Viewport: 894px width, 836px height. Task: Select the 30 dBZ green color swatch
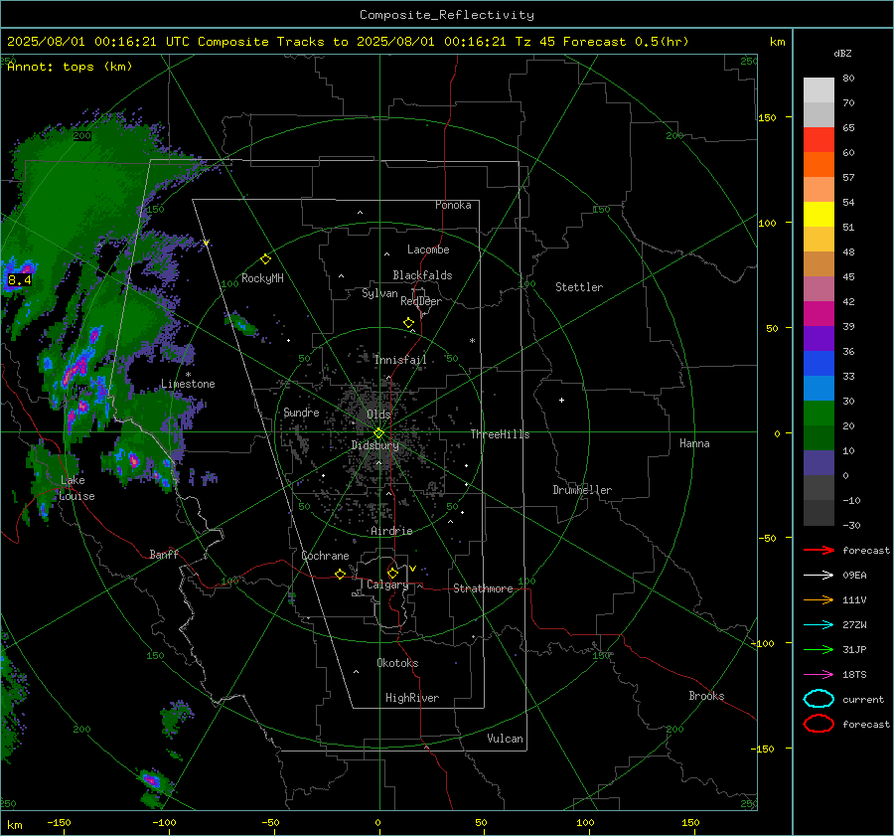[819, 413]
